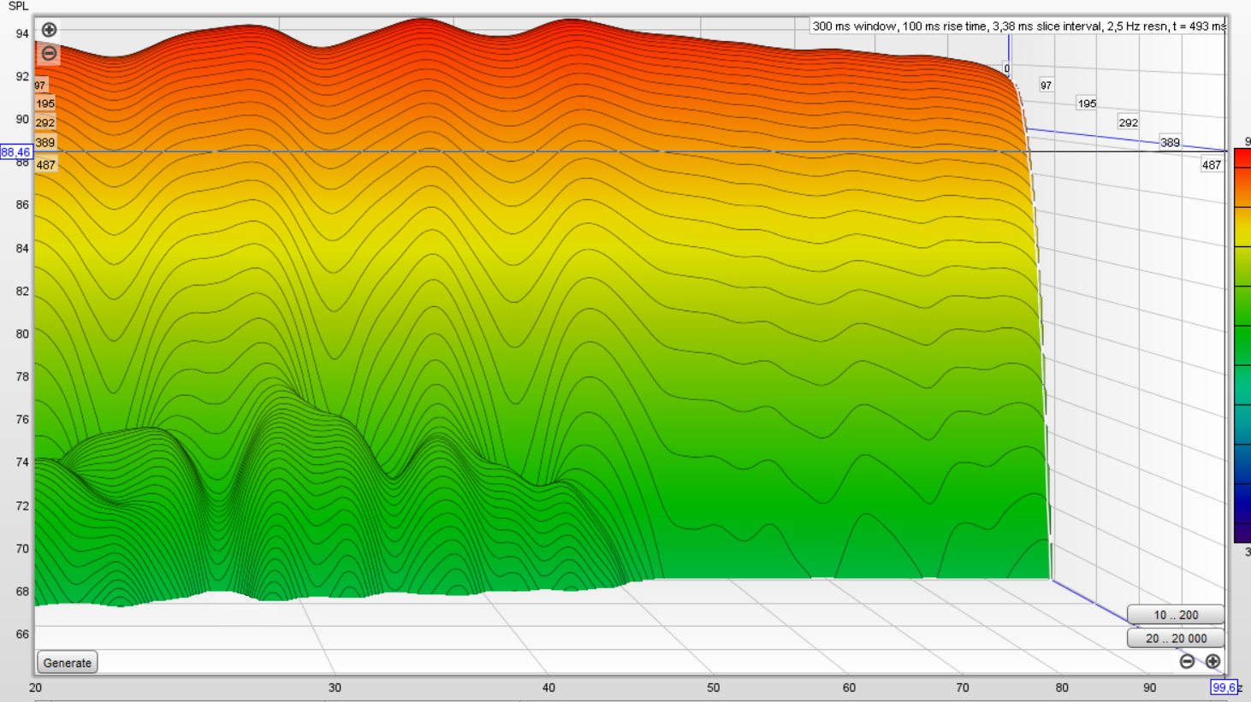Click the orange-boxed 389 time slice label
1251x702 pixels.
coord(45,143)
